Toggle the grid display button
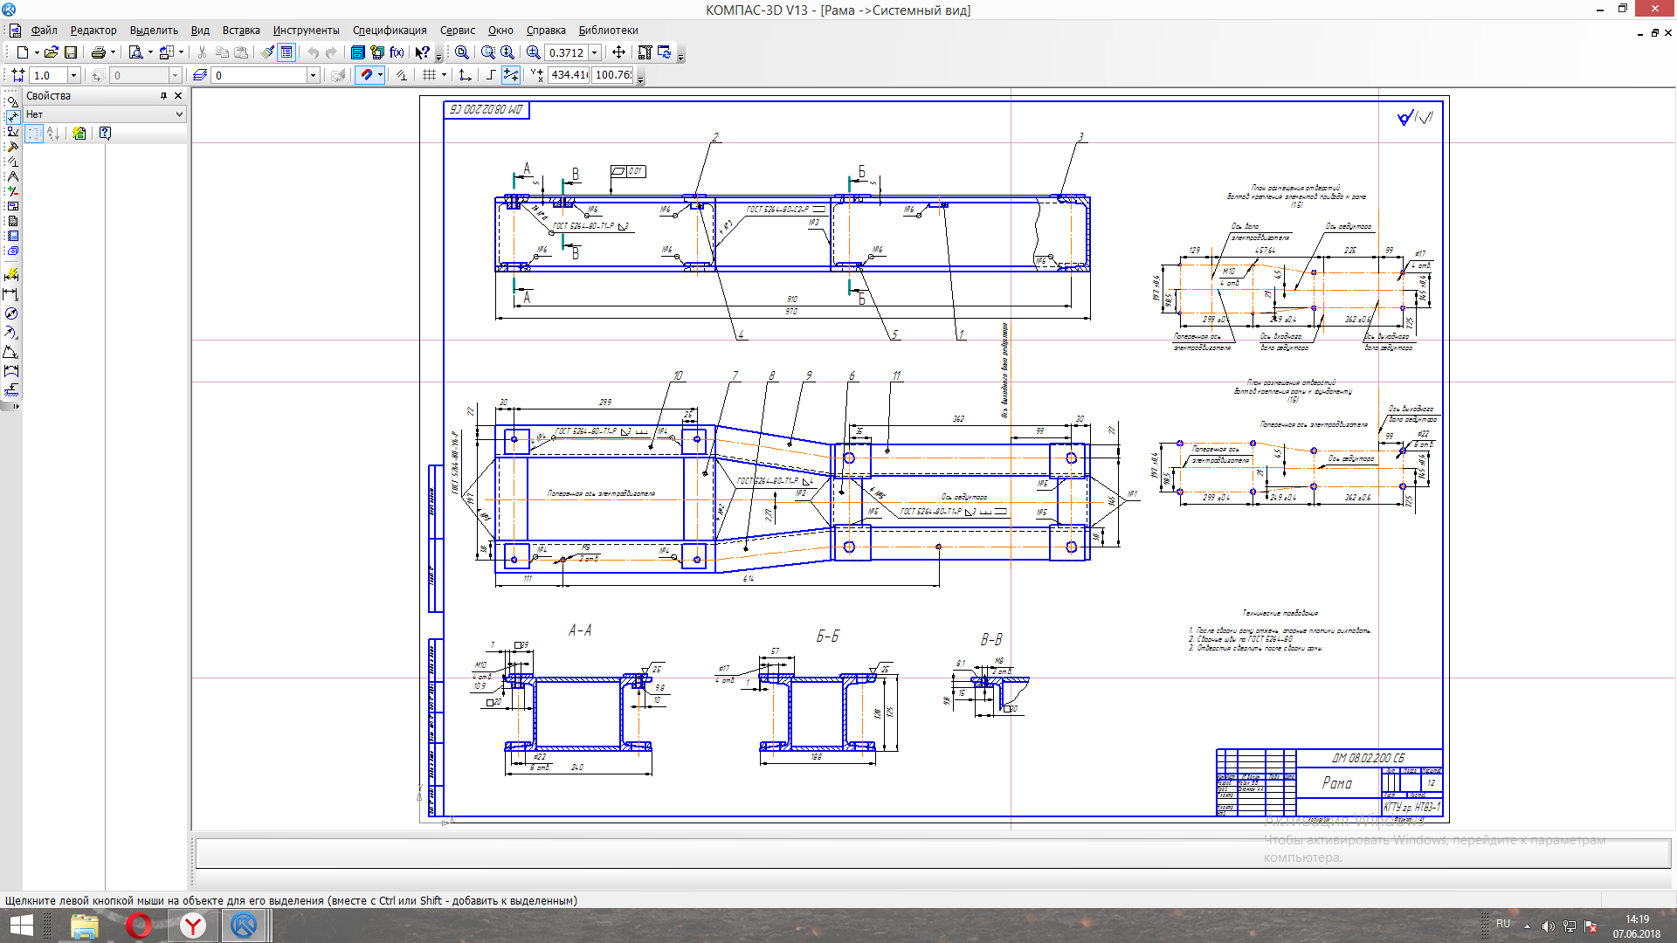This screenshot has width=1677, height=943. pos(429,75)
